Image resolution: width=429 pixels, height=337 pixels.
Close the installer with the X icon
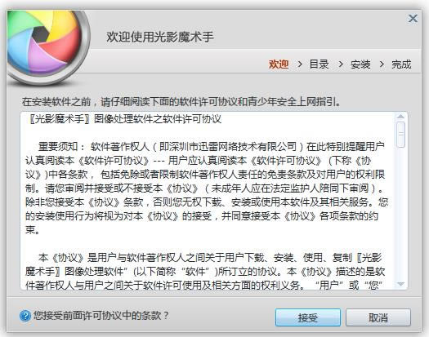point(413,19)
